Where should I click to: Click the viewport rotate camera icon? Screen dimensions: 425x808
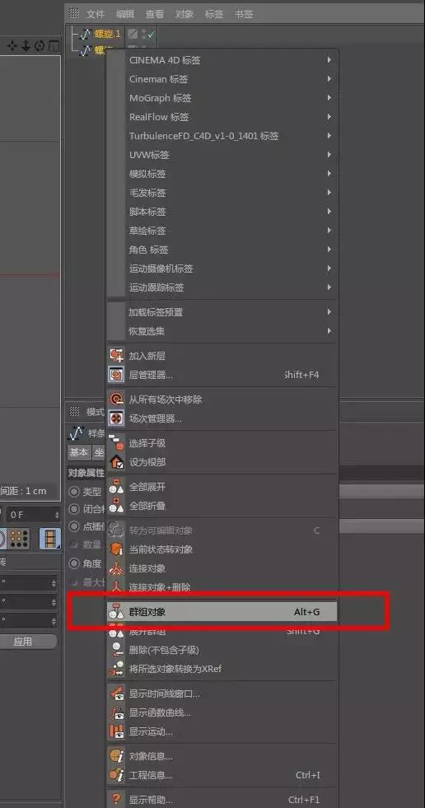(x=40, y=46)
